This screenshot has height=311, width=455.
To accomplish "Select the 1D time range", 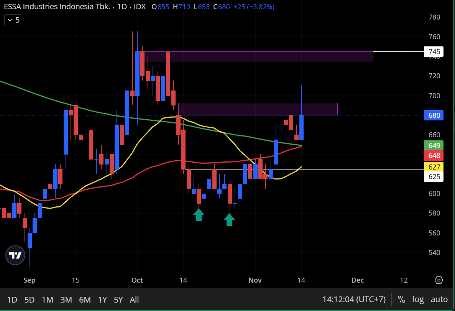I will (x=12, y=299).
